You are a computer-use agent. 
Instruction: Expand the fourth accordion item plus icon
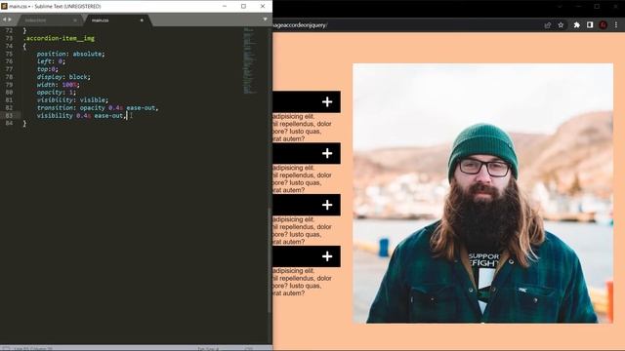[x=327, y=256]
